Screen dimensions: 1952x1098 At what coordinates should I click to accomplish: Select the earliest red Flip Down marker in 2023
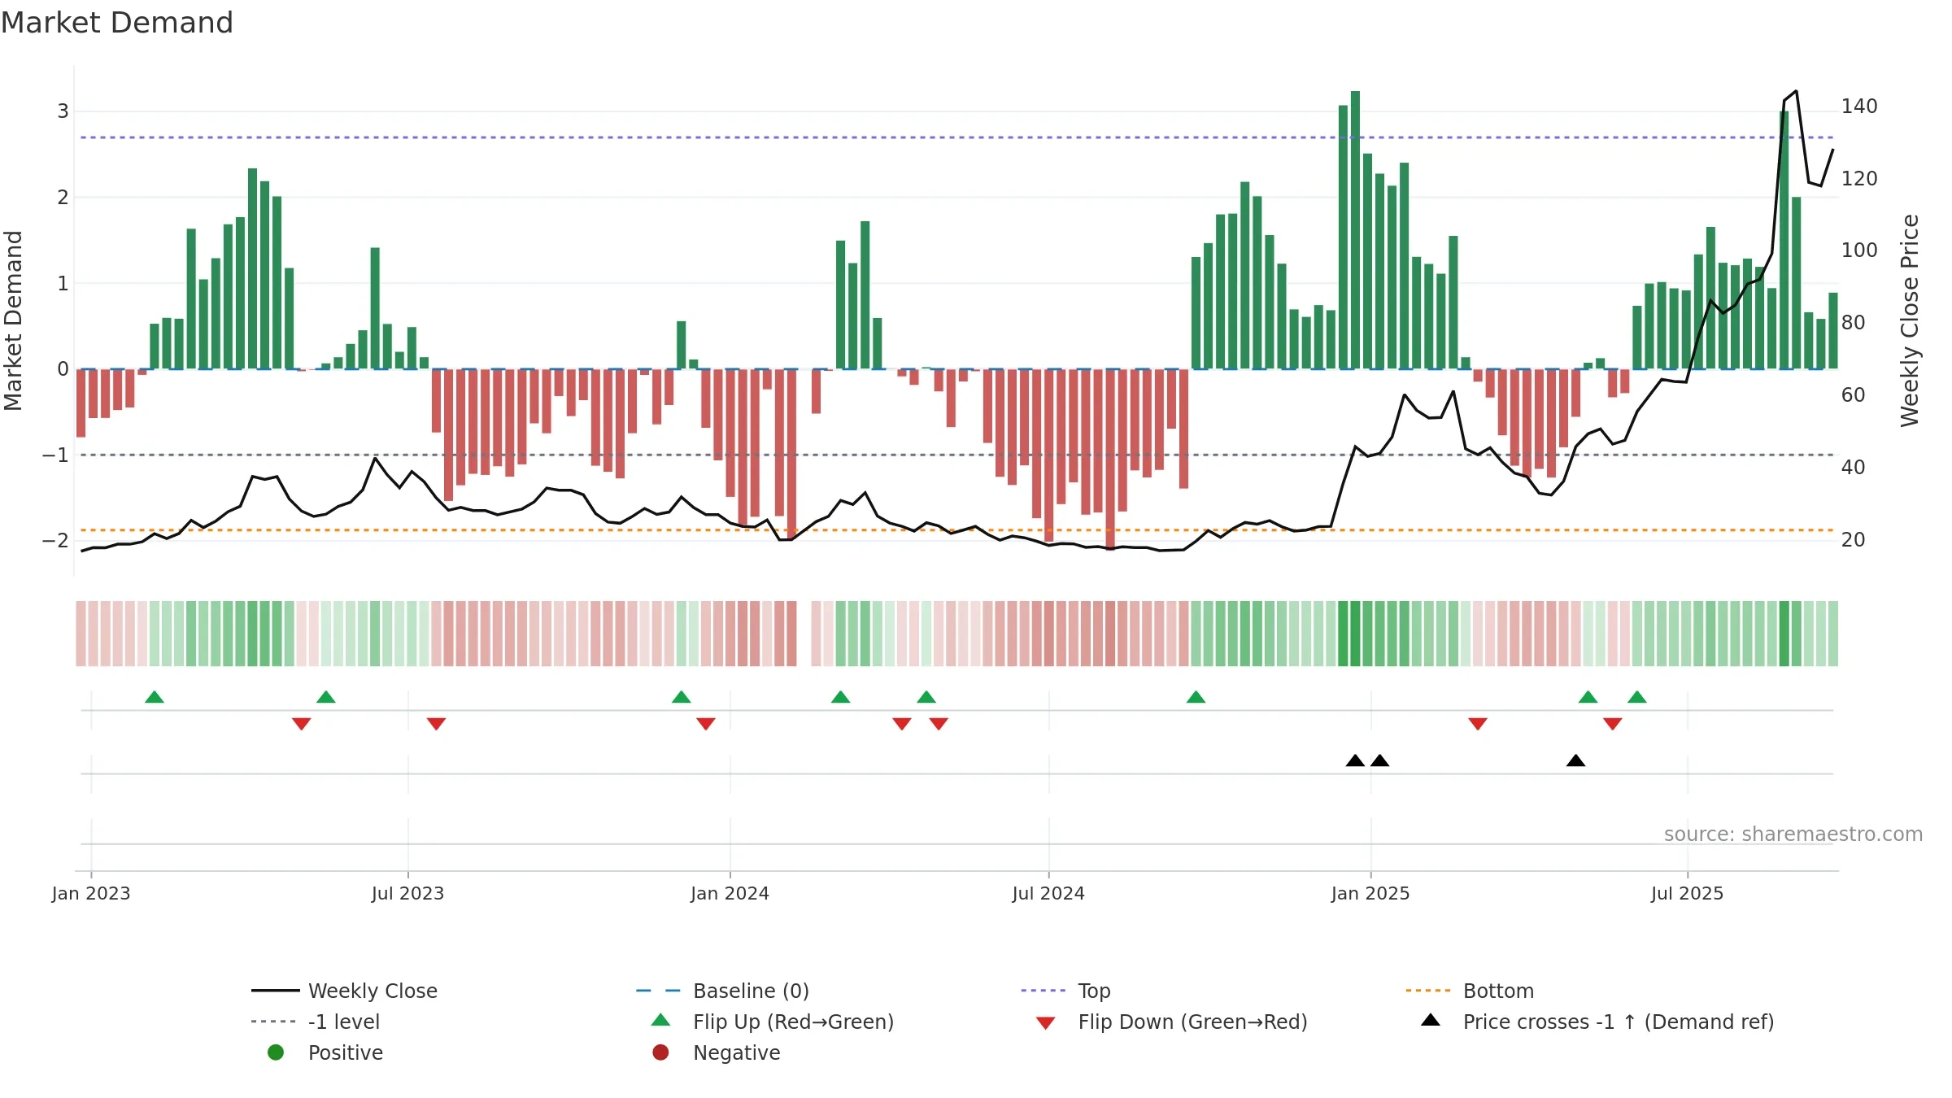coord(302,724)
